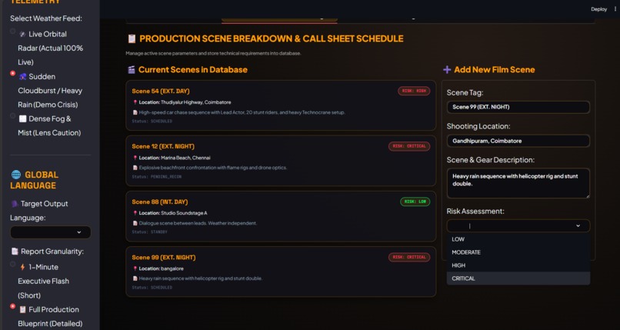Click the clipboard icon by Full Production
This screenshot has width=620, height=330.
23,309
